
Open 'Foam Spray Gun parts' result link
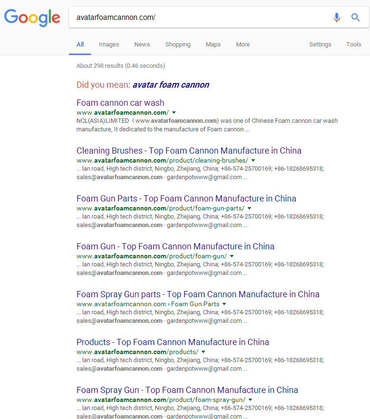pos(198,294)
